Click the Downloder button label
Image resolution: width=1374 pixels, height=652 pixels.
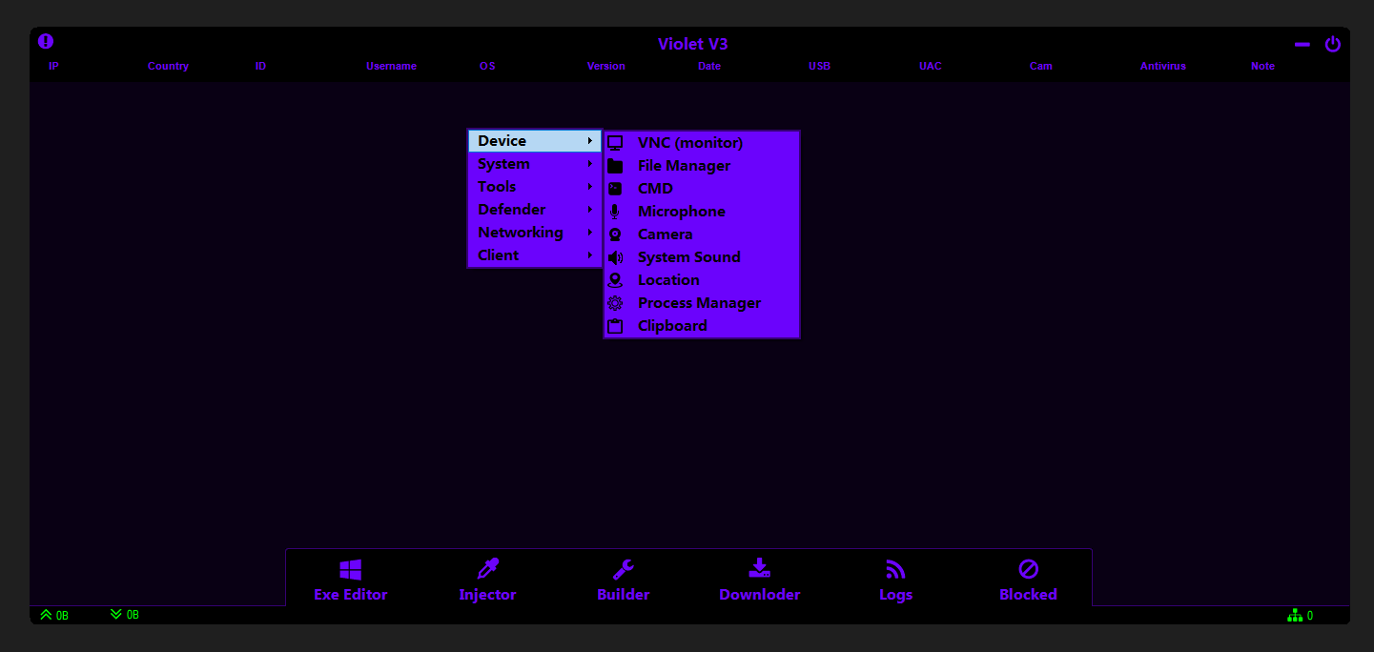click(760, 595)
